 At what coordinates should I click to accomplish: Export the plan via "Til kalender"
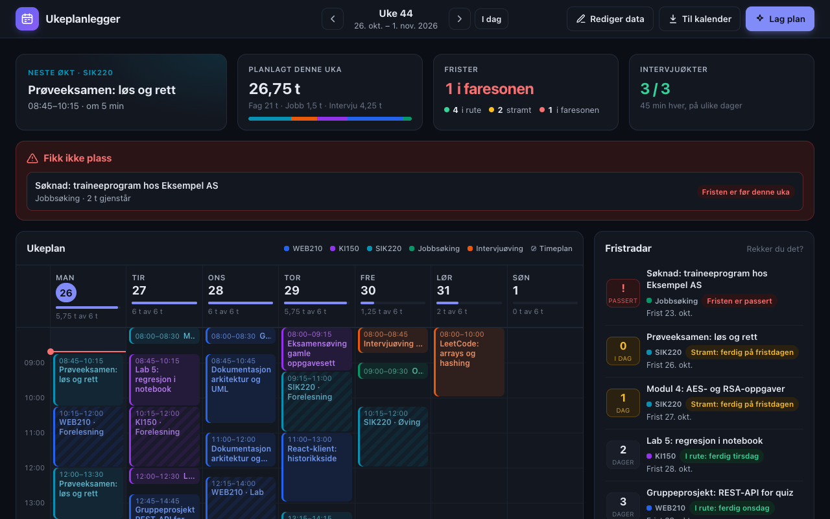pyautogui.click(x=700, y=19)
